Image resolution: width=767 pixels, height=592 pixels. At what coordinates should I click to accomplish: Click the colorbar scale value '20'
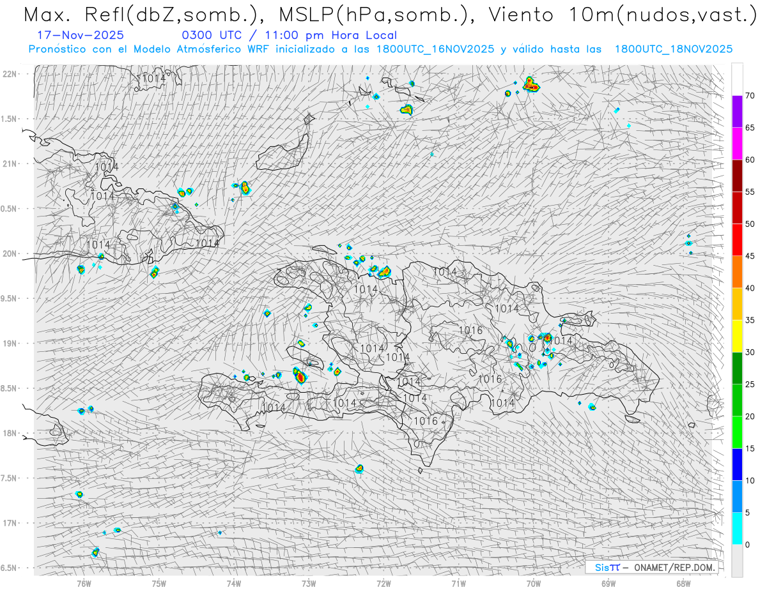coord(750,416)
